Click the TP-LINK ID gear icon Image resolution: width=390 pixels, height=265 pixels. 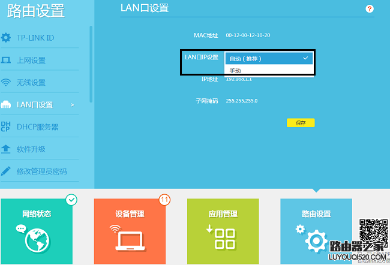[6, 38]
